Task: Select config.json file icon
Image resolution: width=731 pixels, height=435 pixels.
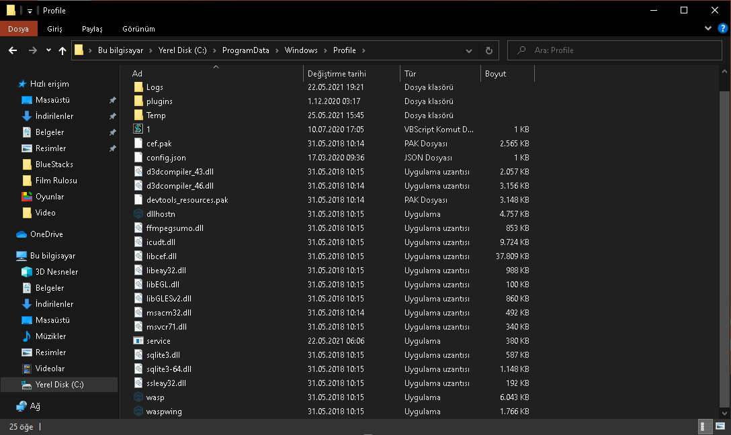Action: [138, 158]
